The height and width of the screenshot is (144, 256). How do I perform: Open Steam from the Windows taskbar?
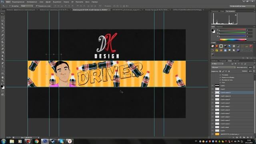tap(53, 141)
